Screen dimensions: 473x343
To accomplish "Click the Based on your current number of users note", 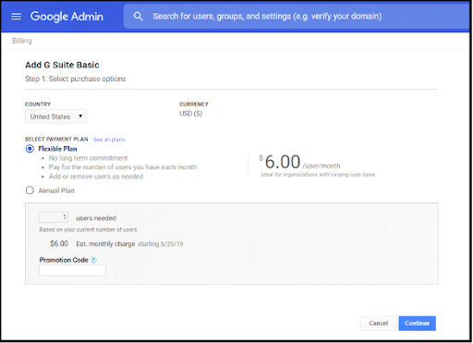I will coord(89,229).
